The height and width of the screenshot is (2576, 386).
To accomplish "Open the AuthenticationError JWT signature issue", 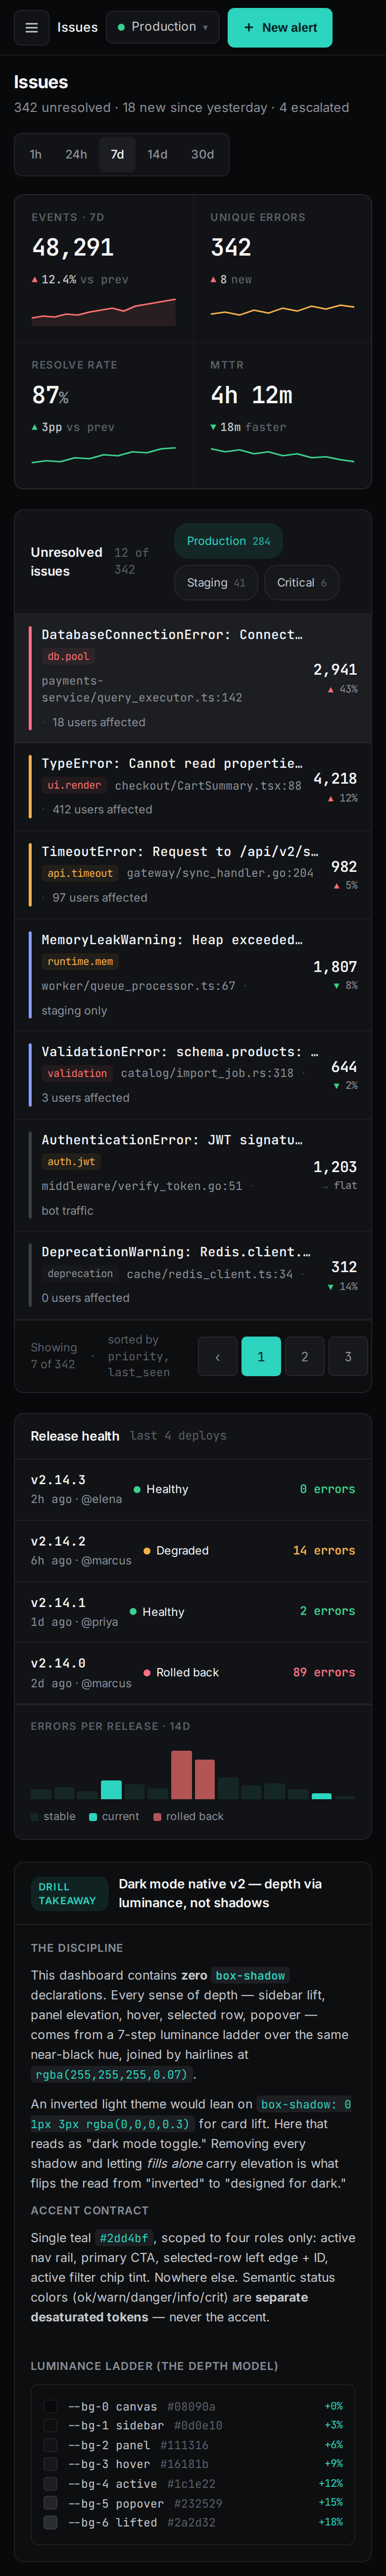I will tap(193, 1175).
